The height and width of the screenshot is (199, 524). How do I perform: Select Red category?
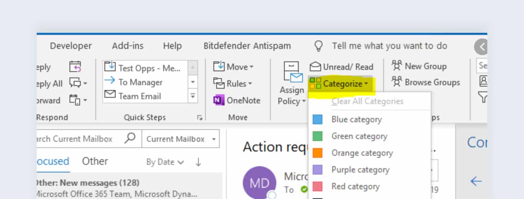pyautogui.click(x=369, y=186)
